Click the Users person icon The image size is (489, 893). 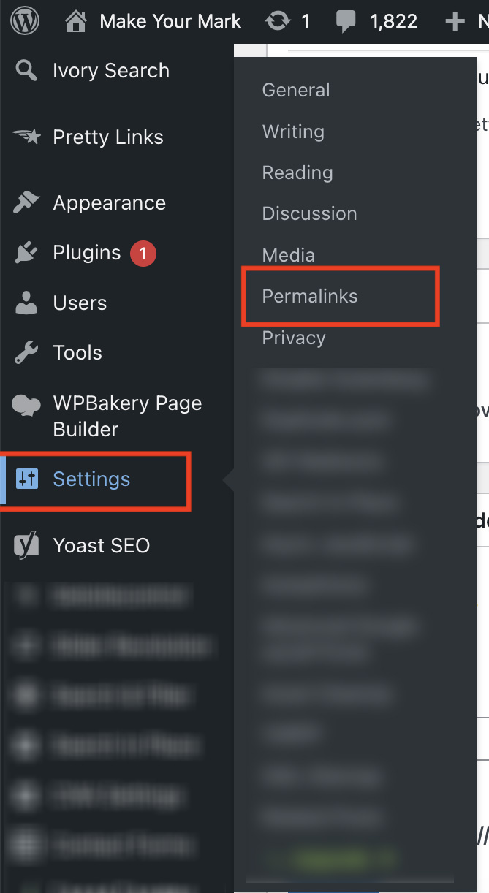click(26, 303)
